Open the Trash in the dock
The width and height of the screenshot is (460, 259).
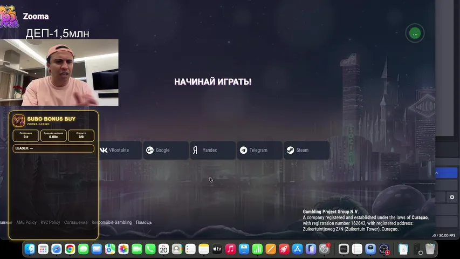coord(430,249)
